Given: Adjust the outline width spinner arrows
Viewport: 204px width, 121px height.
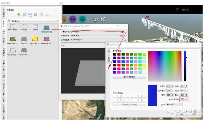Looking at the screenshot, I should 125,40.
